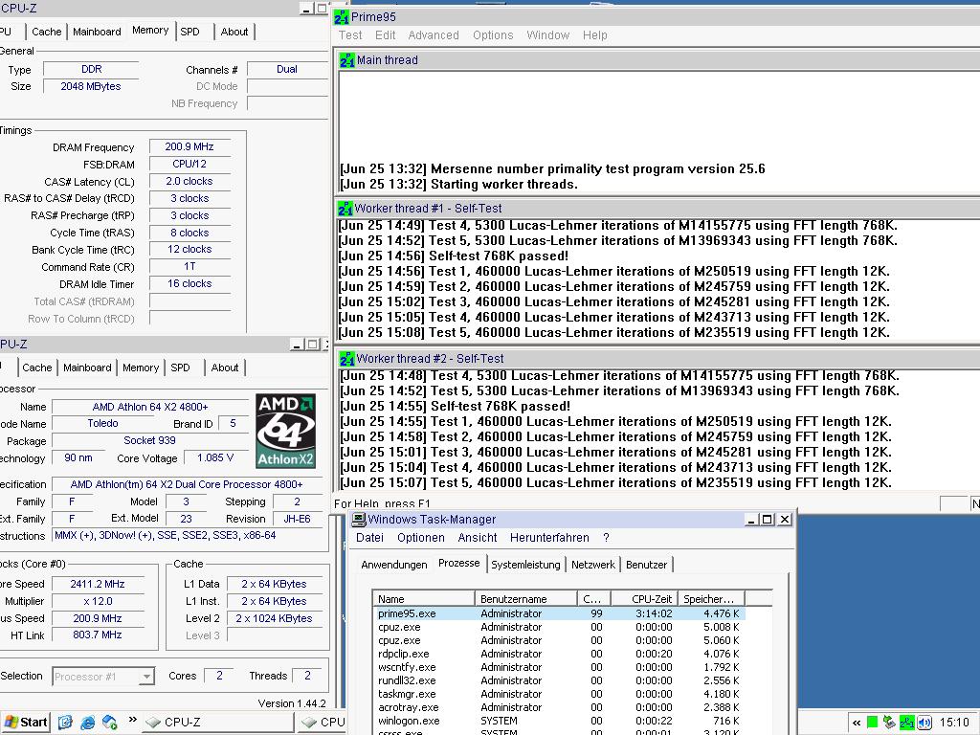Select Memory tab in upper CPU-Z window
Screen dimensions: 980x735
click(x=150, y=30)
